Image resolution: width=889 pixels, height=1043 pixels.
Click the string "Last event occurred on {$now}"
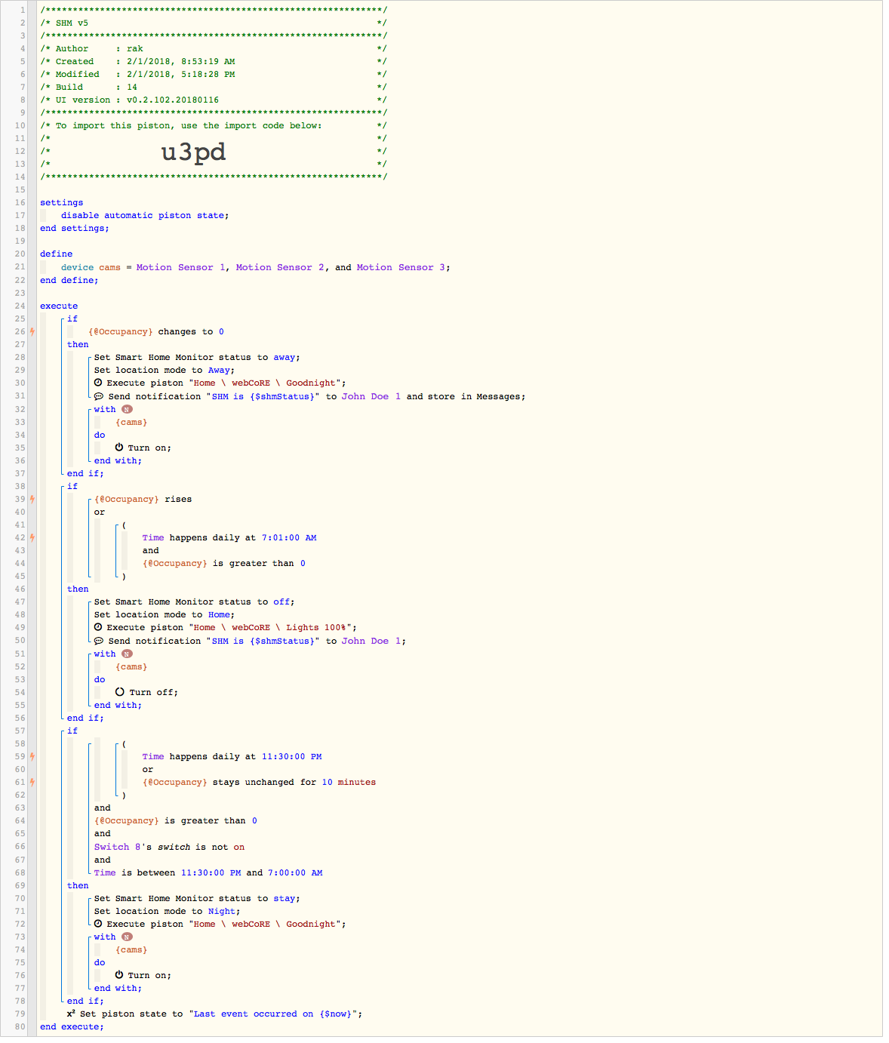pos(273,1014)
